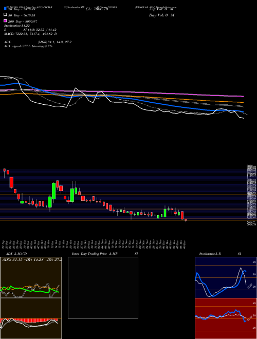Select the '200 Day - 8090.97' label
This screenshot has width=257, height=339.
point(23,22)
